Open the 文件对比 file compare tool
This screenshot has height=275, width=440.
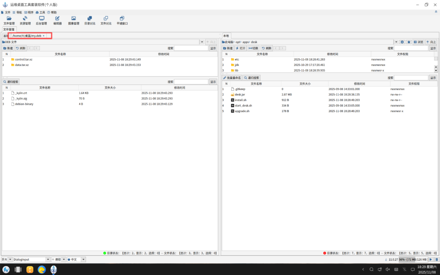click(106, 20)
